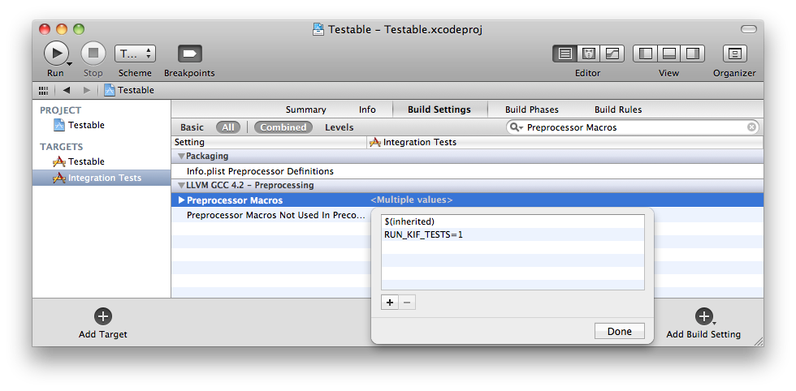
Task: Click the Run button
Action: [x=55, y=54]
